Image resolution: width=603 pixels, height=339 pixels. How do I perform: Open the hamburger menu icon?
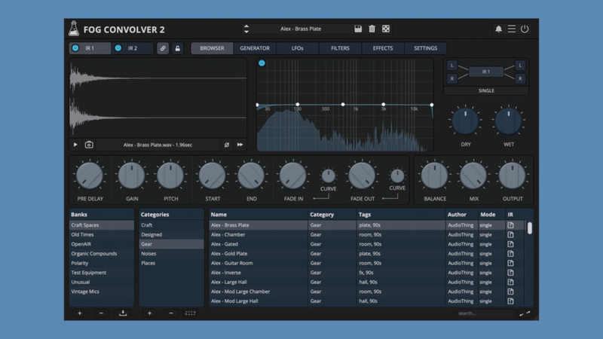coord(512,29)
